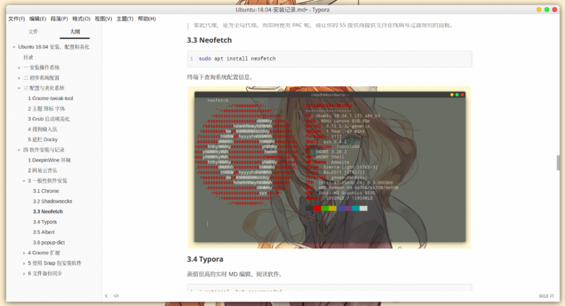Image resolution: width=565 pixels, height=306 pixels.
Task: Open the 帮助(H) menu
Action: coord(147,19)
